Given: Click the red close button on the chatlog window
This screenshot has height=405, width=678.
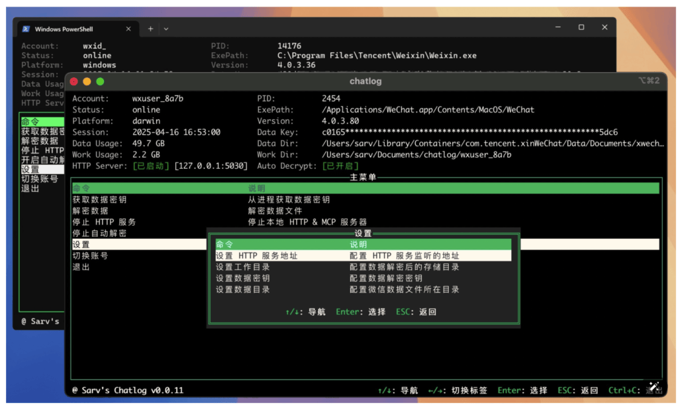Looking at the screenshot, I should click(x=74, y=81).
